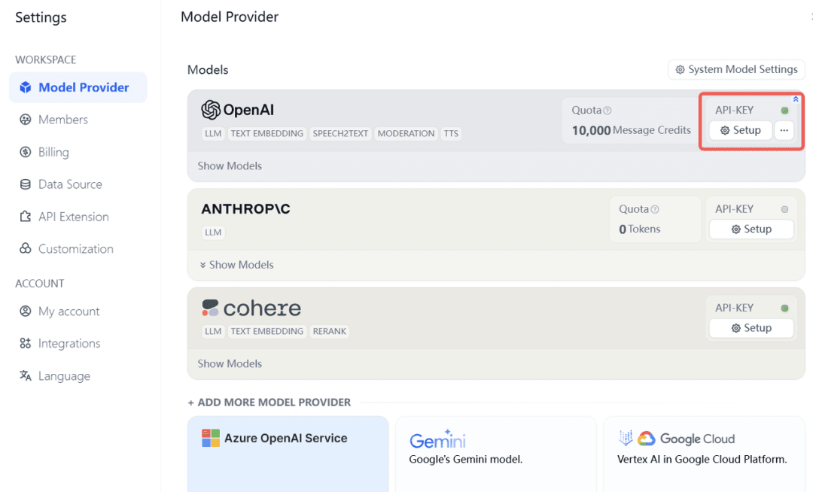813x492 pixels.
Task: Click the OpenAI LLM tag
Action: [213, 134]
